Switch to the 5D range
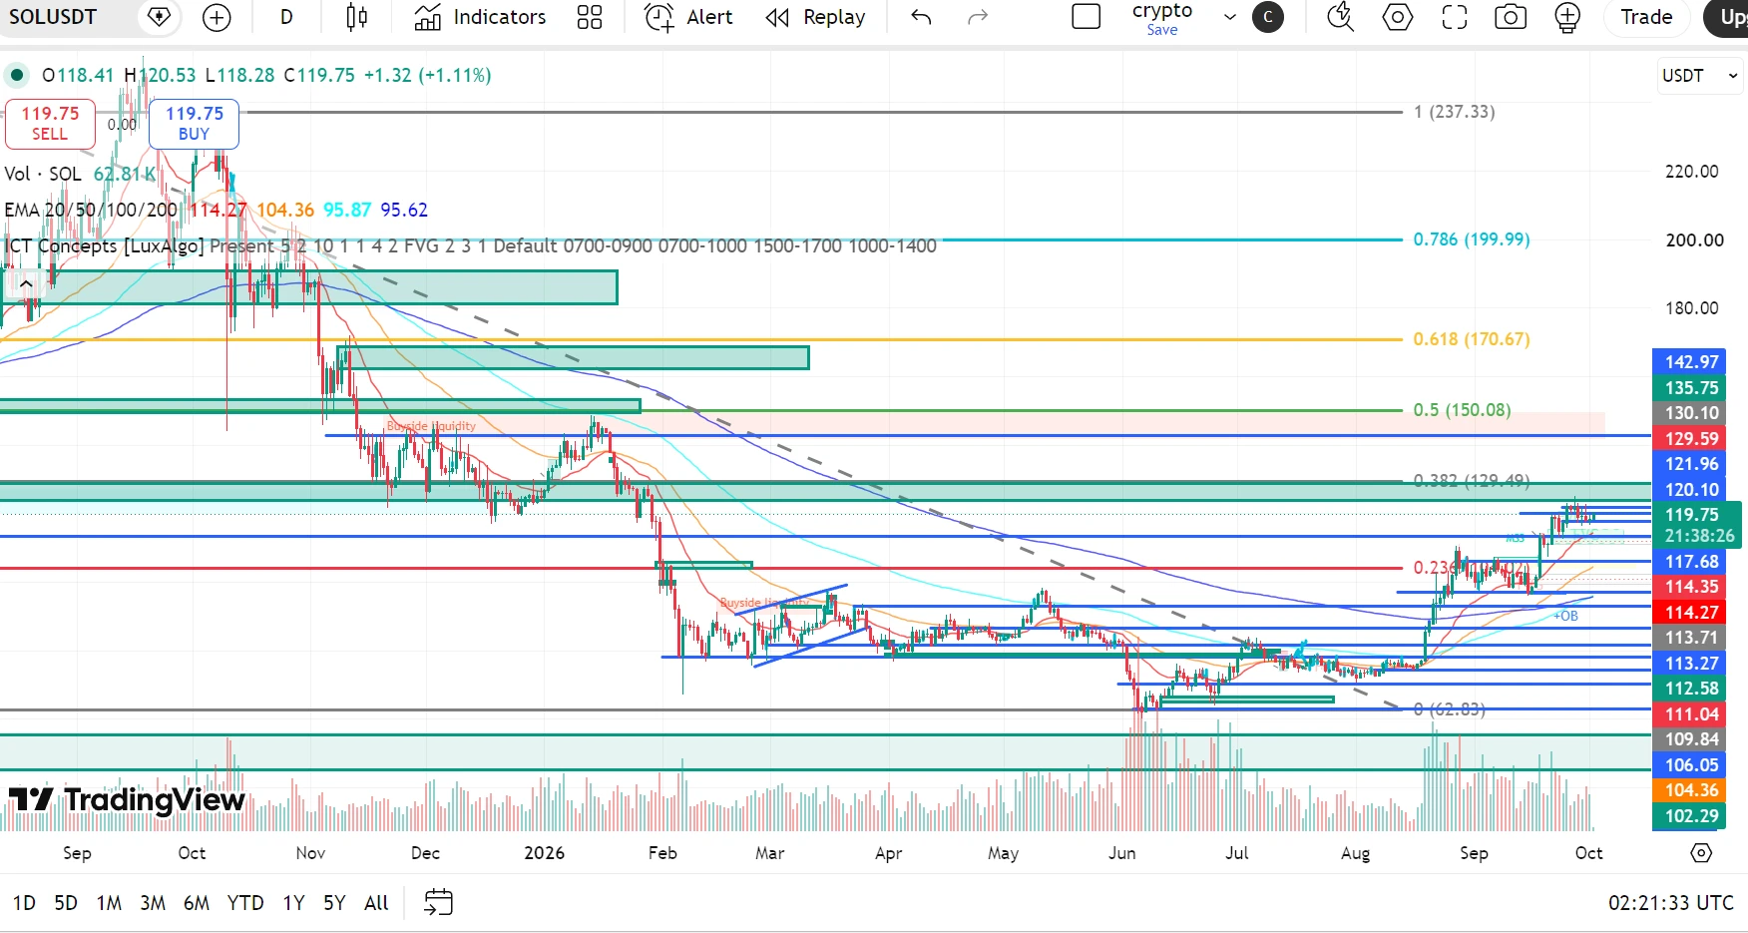 coord(66,903)
